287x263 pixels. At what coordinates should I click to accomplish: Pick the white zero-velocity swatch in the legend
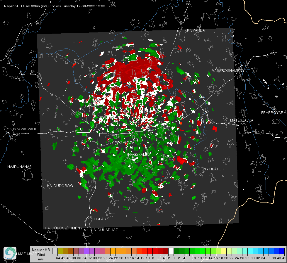point(171,251)
